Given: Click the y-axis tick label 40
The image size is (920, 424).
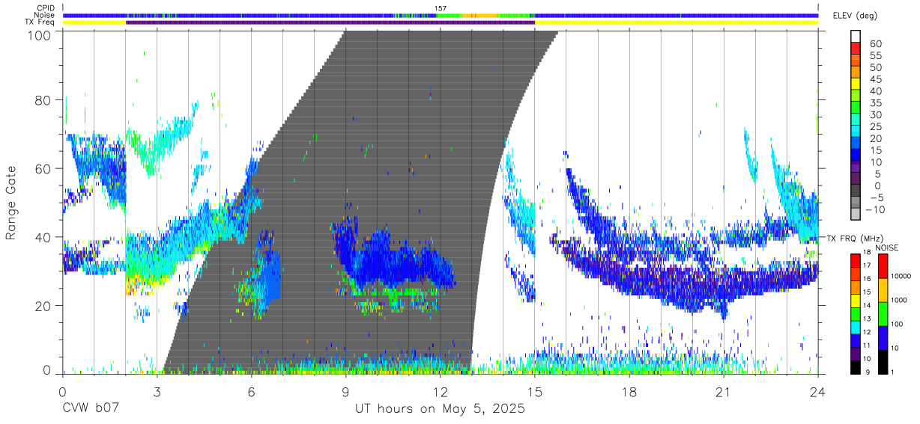Looking at the screenshot, I should (43, 237).
